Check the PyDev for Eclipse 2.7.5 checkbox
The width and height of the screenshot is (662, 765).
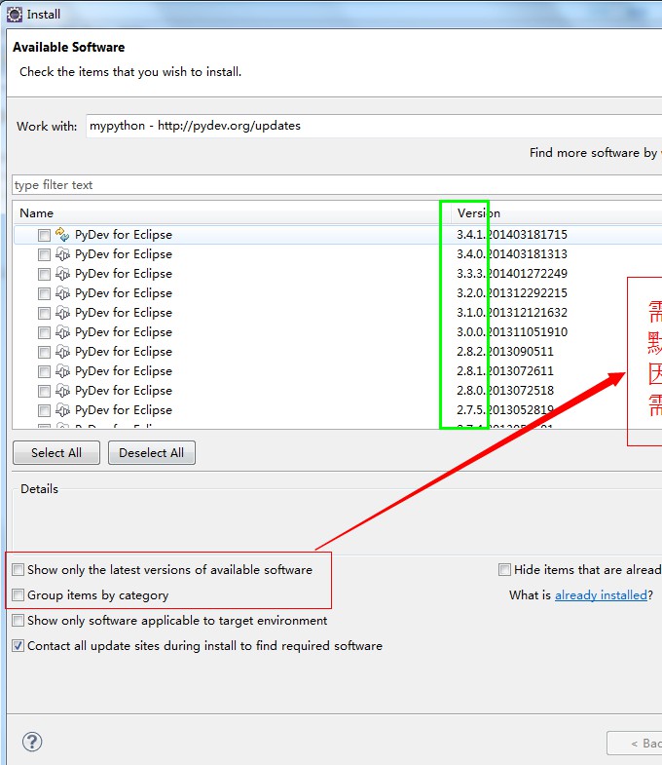point(44,411)
